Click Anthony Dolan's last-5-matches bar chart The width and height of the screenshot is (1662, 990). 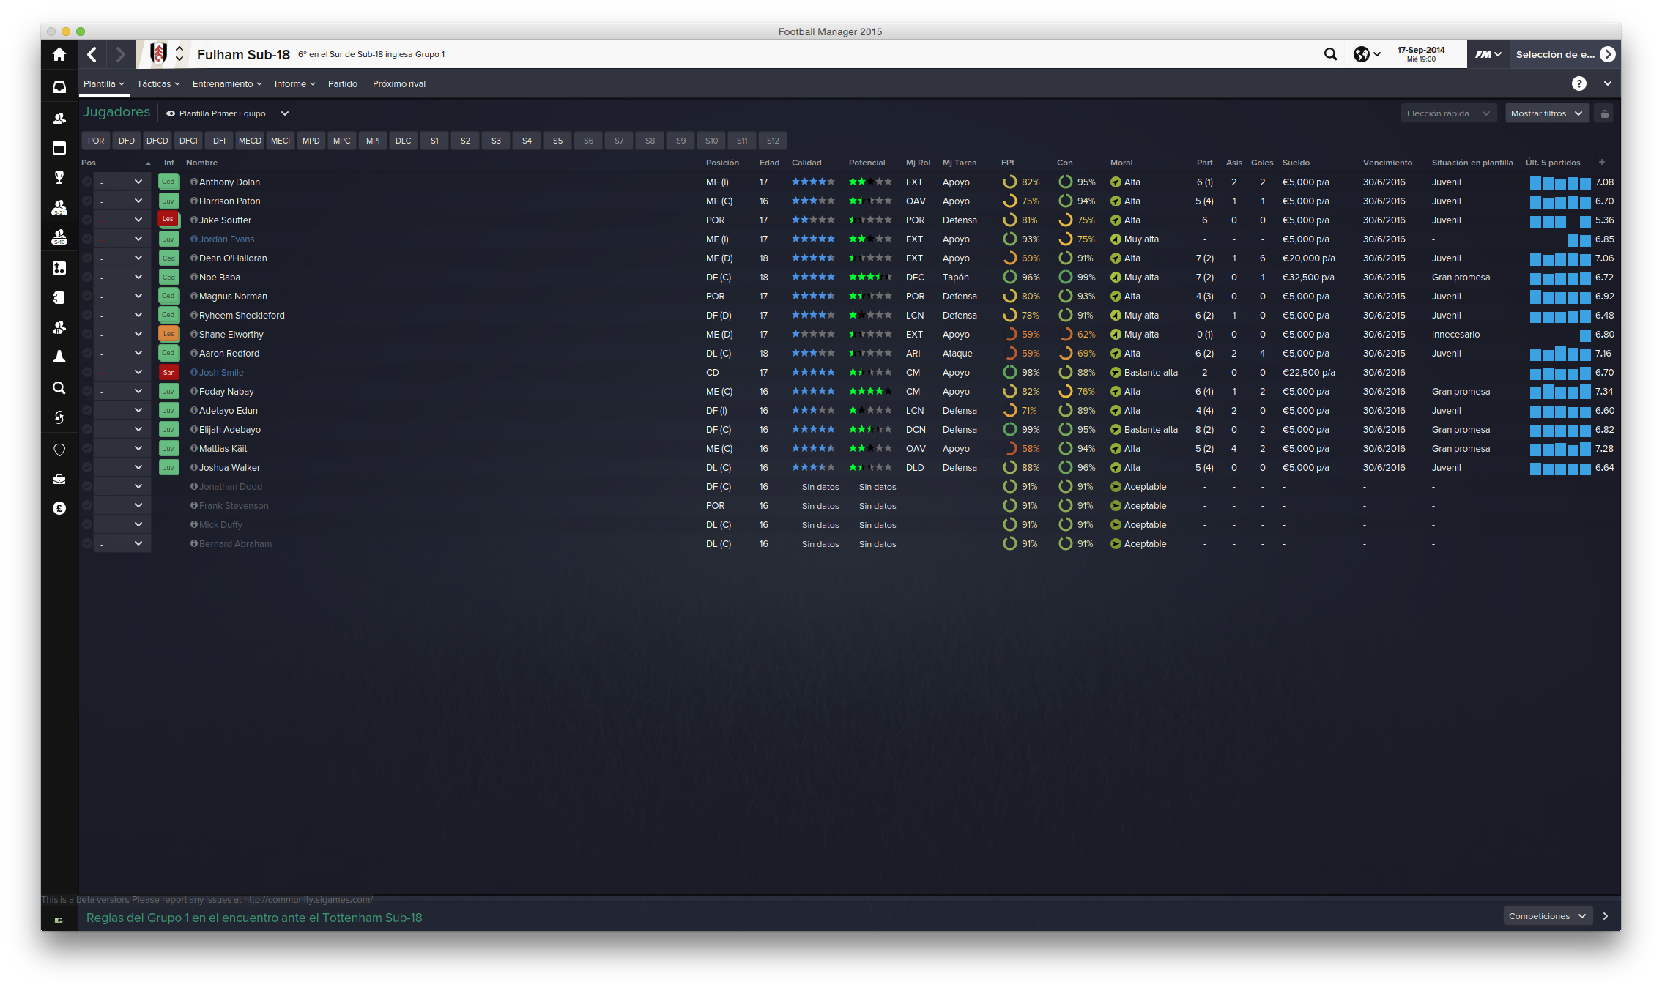pos(1560,182)
